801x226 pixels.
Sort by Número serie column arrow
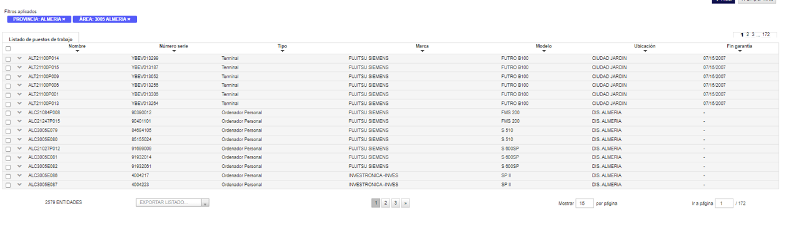coord(174,51)
